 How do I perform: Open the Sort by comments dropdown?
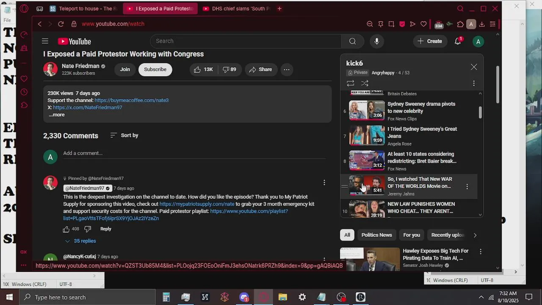pyautogui.click(x=124, y=135)
